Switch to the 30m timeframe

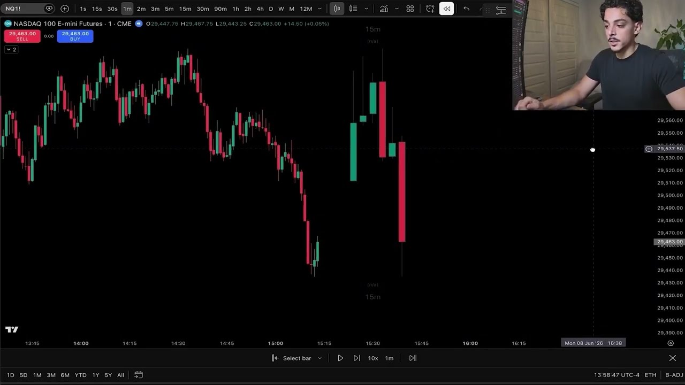(x=203, y=9)
